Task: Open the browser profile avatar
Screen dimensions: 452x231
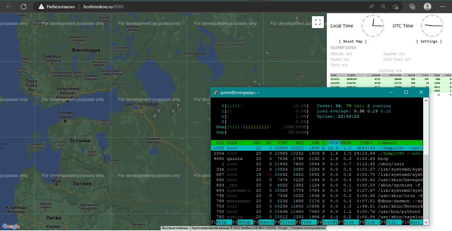Action: [x=427, y=7]
